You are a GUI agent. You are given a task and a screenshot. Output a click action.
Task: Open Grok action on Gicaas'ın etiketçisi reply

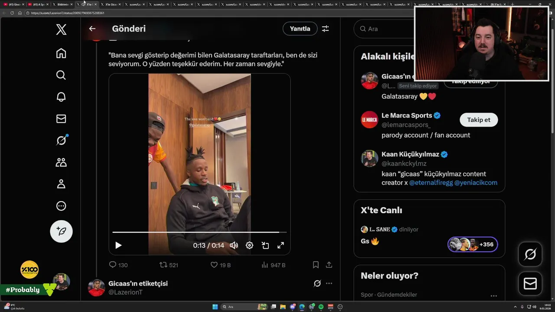click(x=317, y=283)
